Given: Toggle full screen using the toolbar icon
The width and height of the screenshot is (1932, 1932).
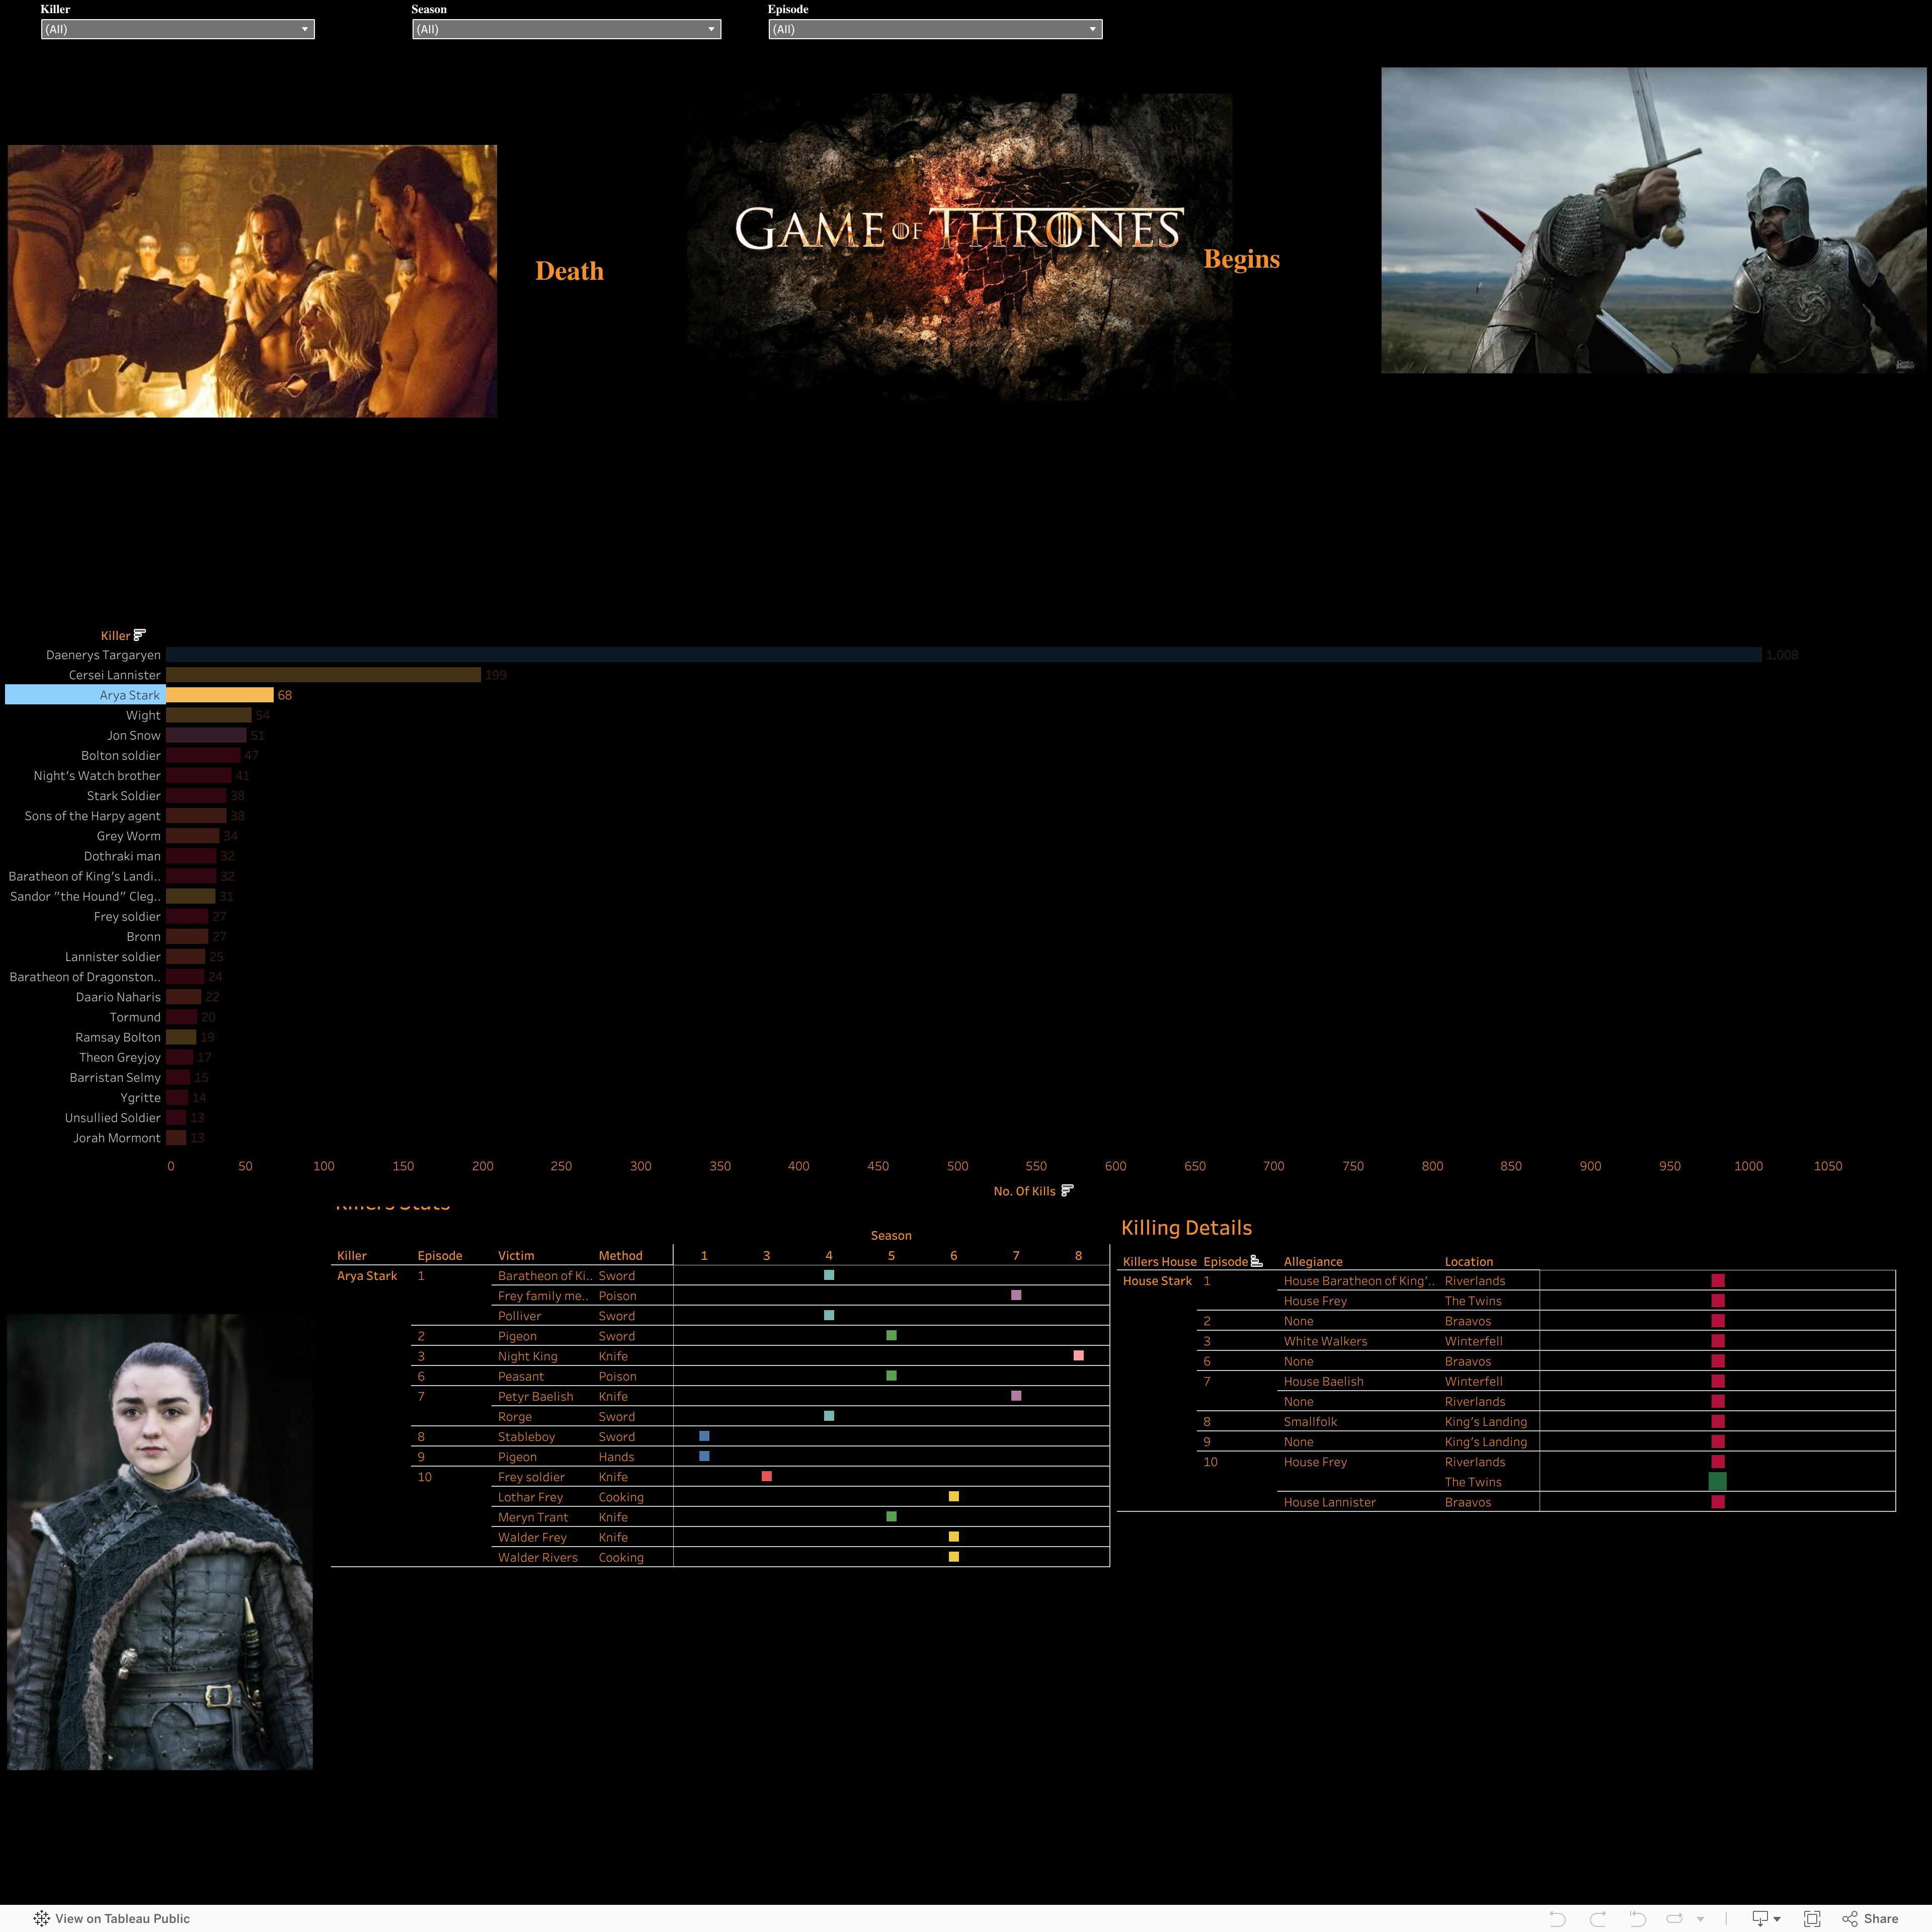Looking at the screenshot, I should 1811,1918.
